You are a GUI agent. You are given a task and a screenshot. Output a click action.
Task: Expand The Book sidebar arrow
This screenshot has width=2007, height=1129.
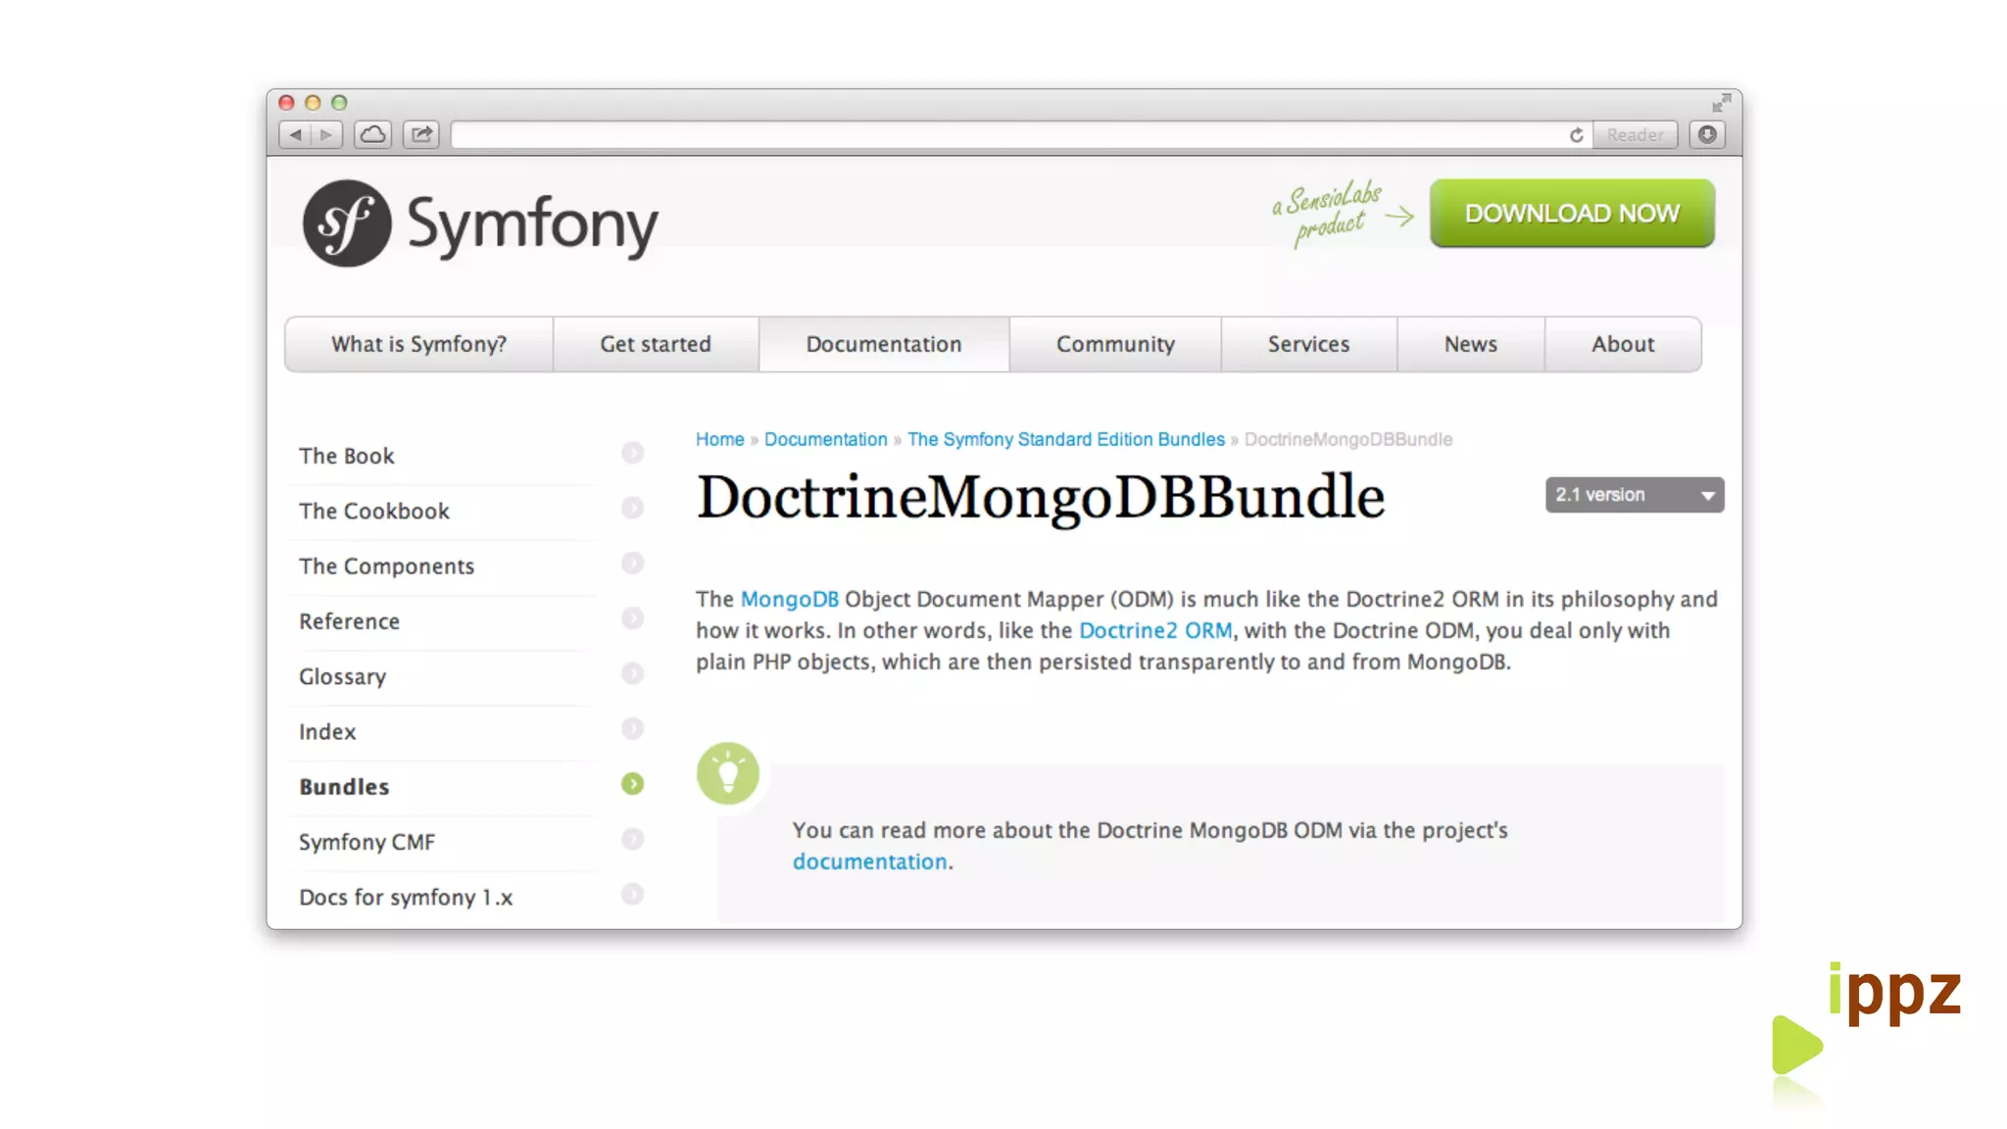632,453
